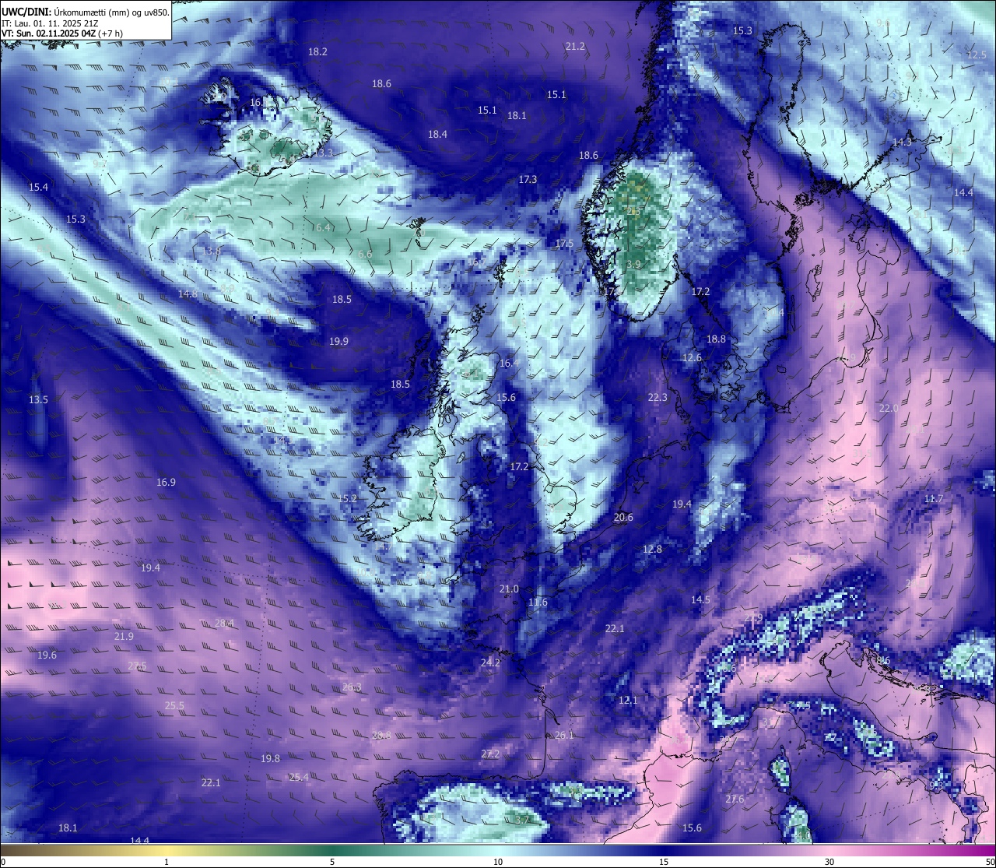Select the 12.6 value label
The width and height of the screenshot is (996, 868).
[x=692, y=358]
